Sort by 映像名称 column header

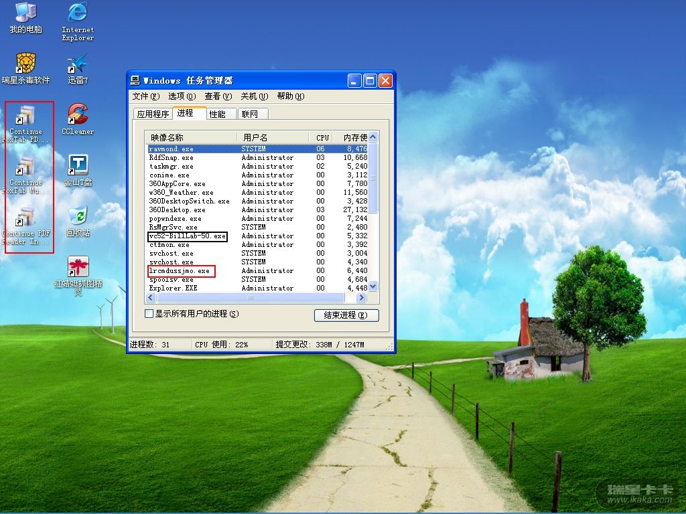(x=191, y=138)
